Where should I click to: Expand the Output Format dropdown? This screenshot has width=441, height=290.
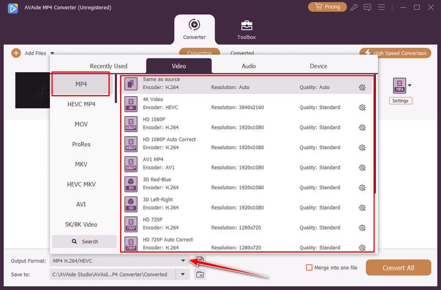[x=183, y=260]
